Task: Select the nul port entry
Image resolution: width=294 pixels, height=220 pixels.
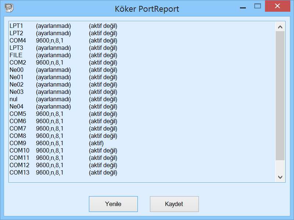Action: pos(55,99)
